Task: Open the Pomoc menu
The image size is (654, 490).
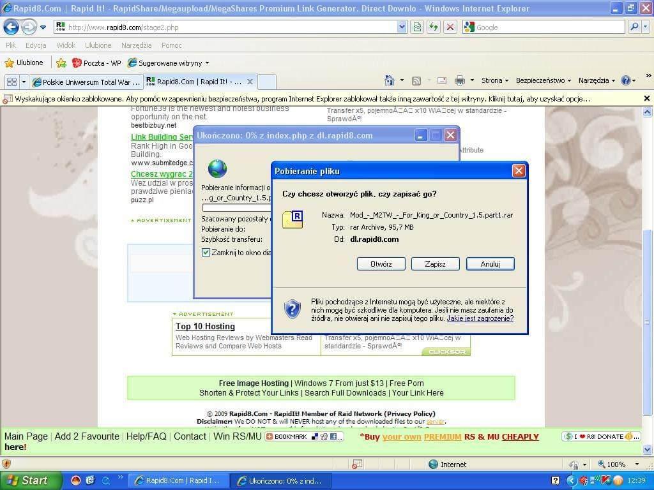Action: click(171, 45)
